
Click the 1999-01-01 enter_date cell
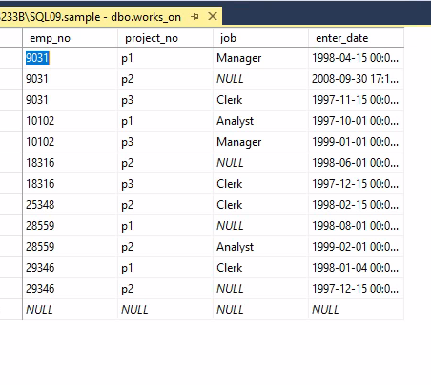[x=356, y=142]
